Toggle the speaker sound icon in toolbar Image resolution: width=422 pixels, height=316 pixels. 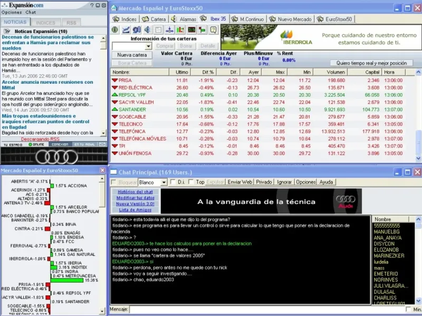148,29
